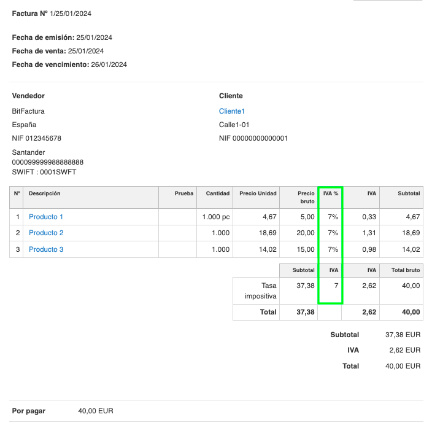Open the Producto 1 link
This screenshot has height=425, width=432.
46,217
